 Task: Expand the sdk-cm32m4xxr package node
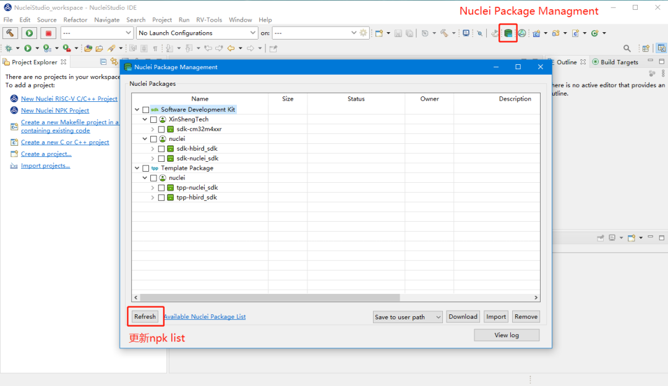(x=153, y=129)
